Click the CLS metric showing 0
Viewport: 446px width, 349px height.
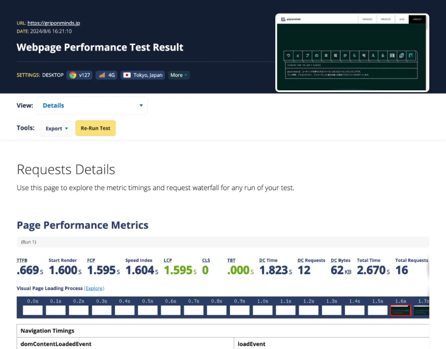pos(205,270)
